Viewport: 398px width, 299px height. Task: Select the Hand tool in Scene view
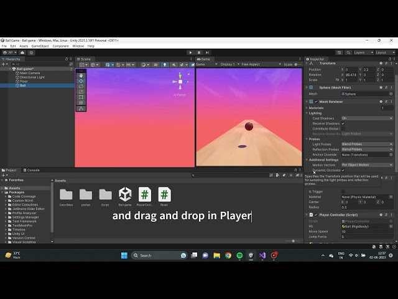pos(81,75)
